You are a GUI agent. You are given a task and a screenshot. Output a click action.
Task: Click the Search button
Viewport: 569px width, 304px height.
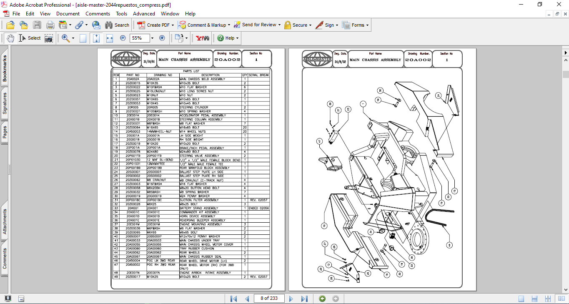117,25
